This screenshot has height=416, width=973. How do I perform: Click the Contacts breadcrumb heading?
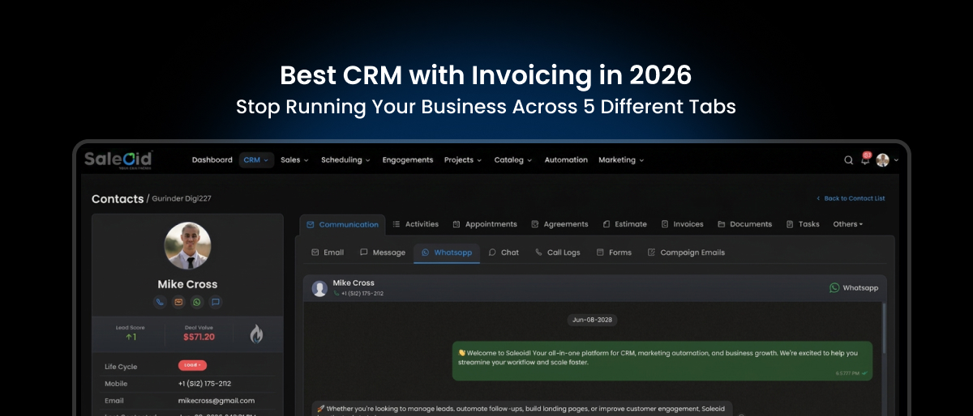[x=118, y=199]
